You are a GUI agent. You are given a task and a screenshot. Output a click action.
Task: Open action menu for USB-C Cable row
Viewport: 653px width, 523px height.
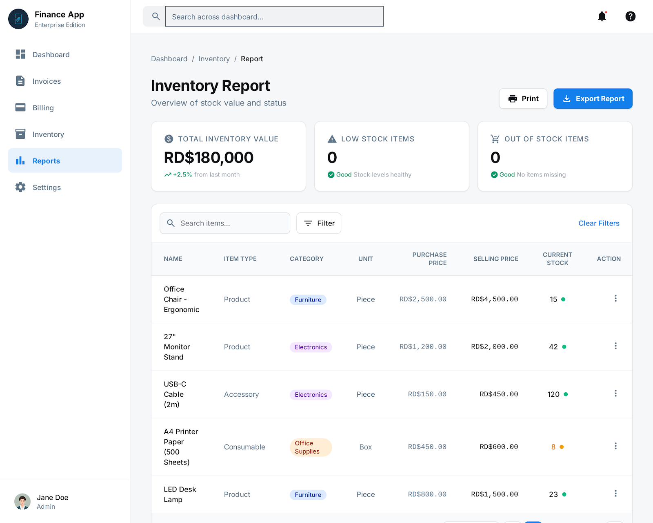coord(615,393)
